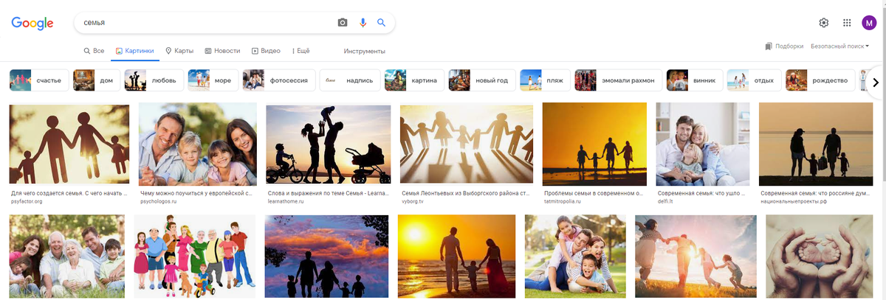The height and width of the screenshot is (300, 886).
Task: Start voice search with microphone icon
Action: pyautogui.click(x=363, y=23)
